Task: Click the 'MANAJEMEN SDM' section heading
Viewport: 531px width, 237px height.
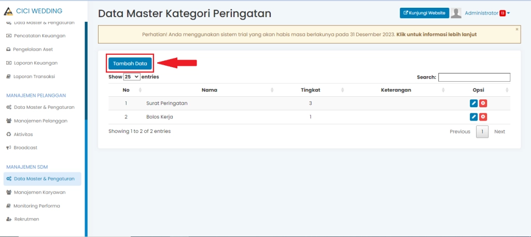Action: click(x=27, y=167)
